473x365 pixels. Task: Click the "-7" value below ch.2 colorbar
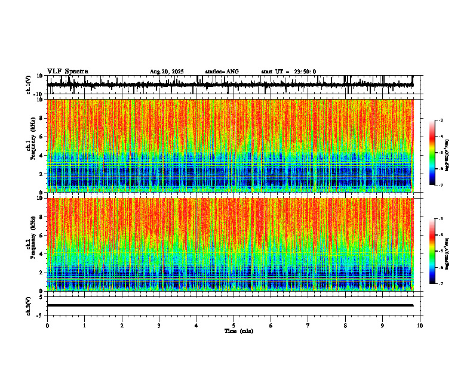(440, 284)
